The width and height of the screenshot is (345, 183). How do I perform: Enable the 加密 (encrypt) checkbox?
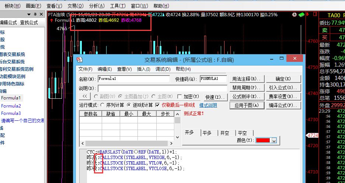[x=180, y=97]
